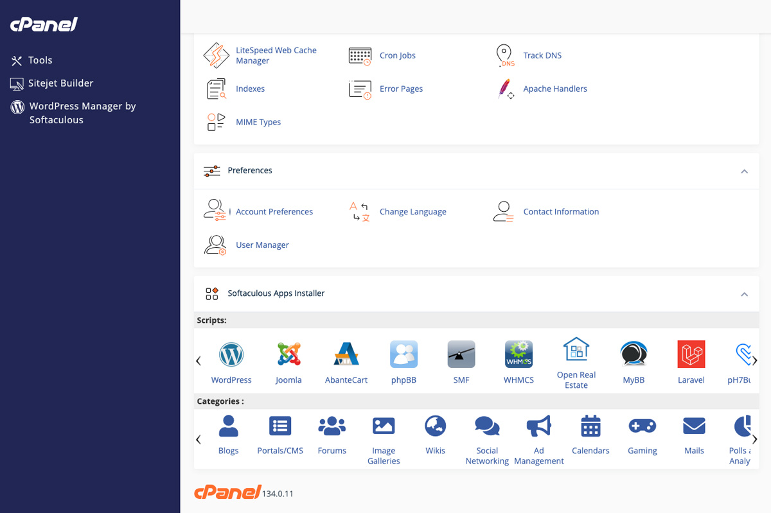Click the cPanel logo in sidebar
This screenshot has width=771, height=513.
[44, 25]
